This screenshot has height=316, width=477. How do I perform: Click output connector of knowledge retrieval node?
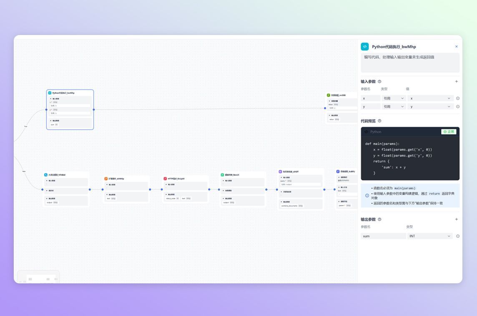click(x=324, y=190)
